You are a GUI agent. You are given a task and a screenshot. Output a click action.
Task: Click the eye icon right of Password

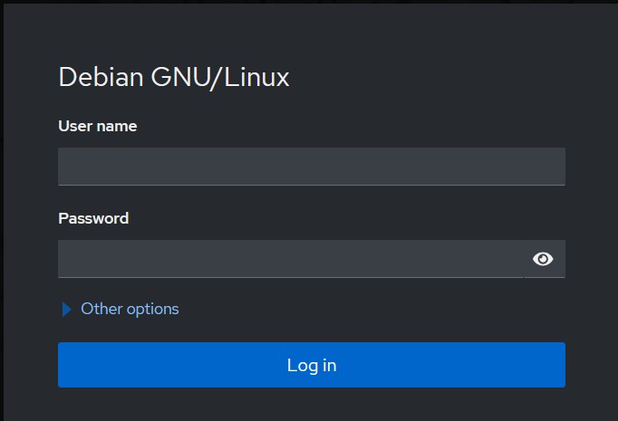coord(543,259)
